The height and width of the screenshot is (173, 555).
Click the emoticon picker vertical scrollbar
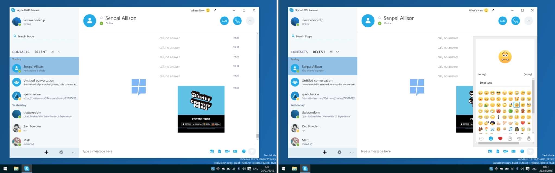(533, 97)
